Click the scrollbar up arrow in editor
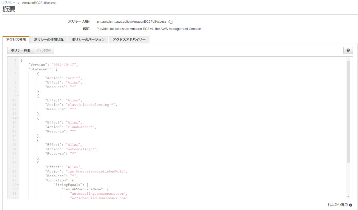Viewport: 358px width, 210px height. [x=348, y=59]
